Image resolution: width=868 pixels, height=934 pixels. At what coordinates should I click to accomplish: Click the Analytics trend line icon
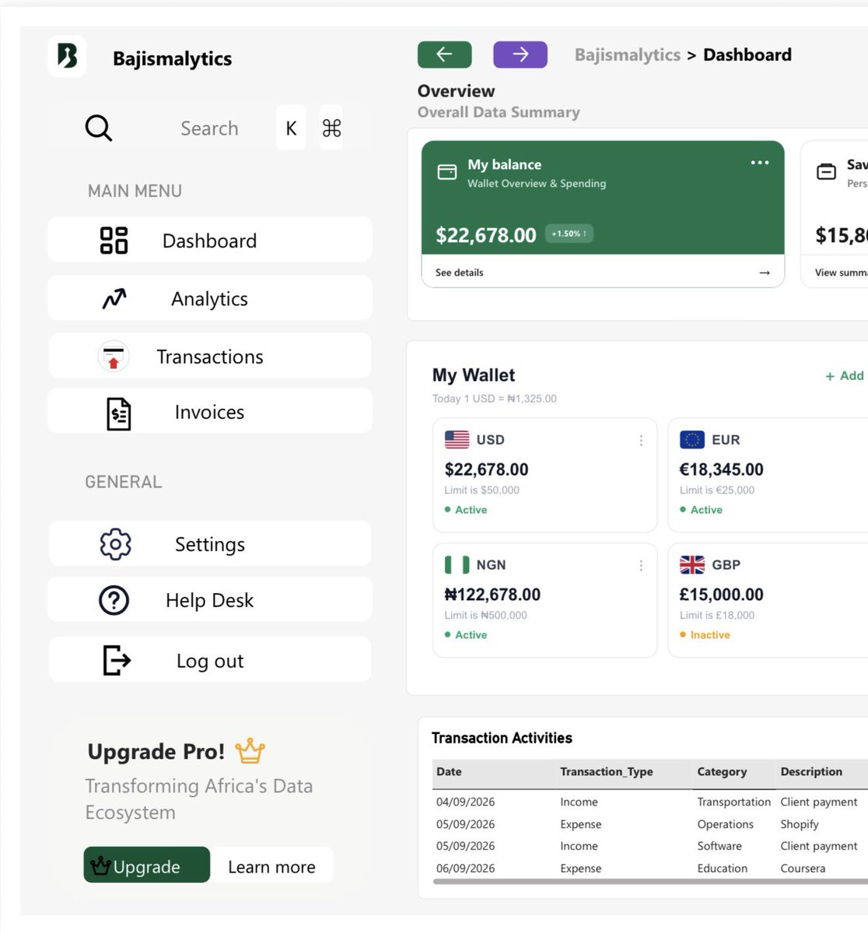(x=114, y=299)
